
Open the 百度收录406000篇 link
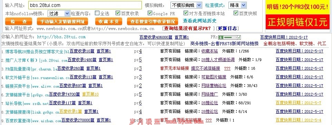coord(156,37)
